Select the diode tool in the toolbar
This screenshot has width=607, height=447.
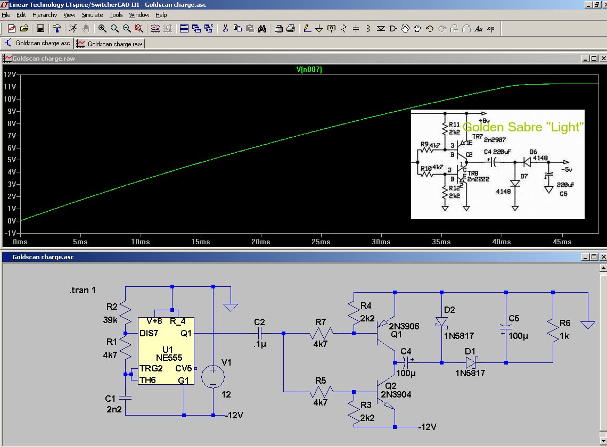click(381, 29)
